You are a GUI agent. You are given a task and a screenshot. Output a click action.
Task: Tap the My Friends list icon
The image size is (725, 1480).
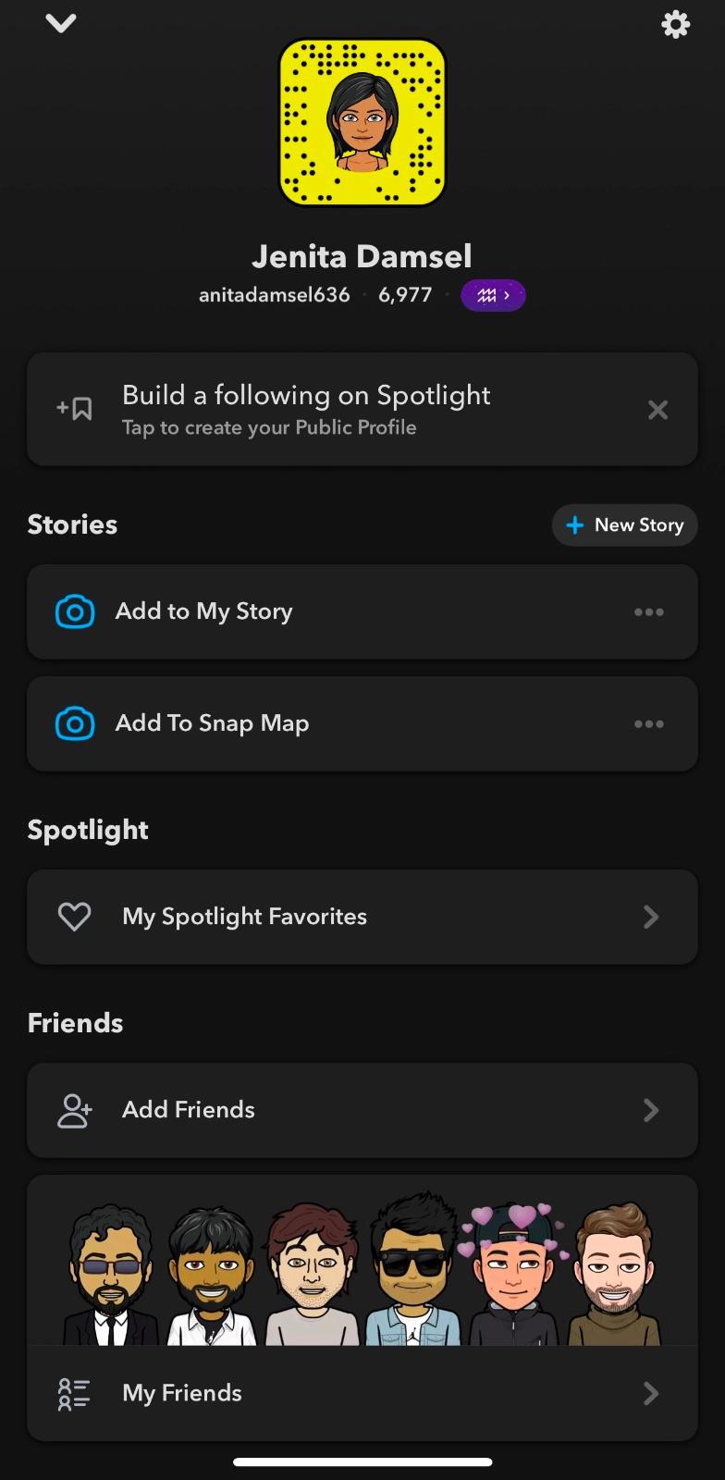click(x=75, y=1393)
